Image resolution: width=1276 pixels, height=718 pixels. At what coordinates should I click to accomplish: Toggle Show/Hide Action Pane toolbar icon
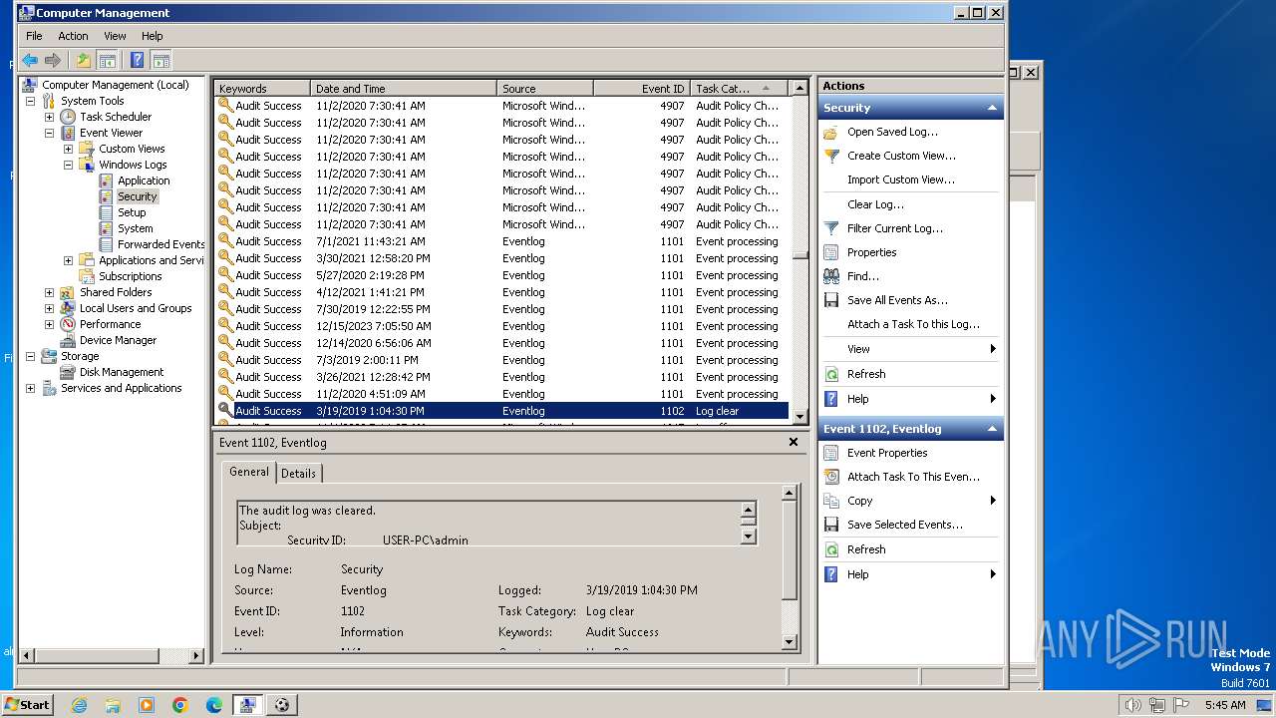click(160, 61)
